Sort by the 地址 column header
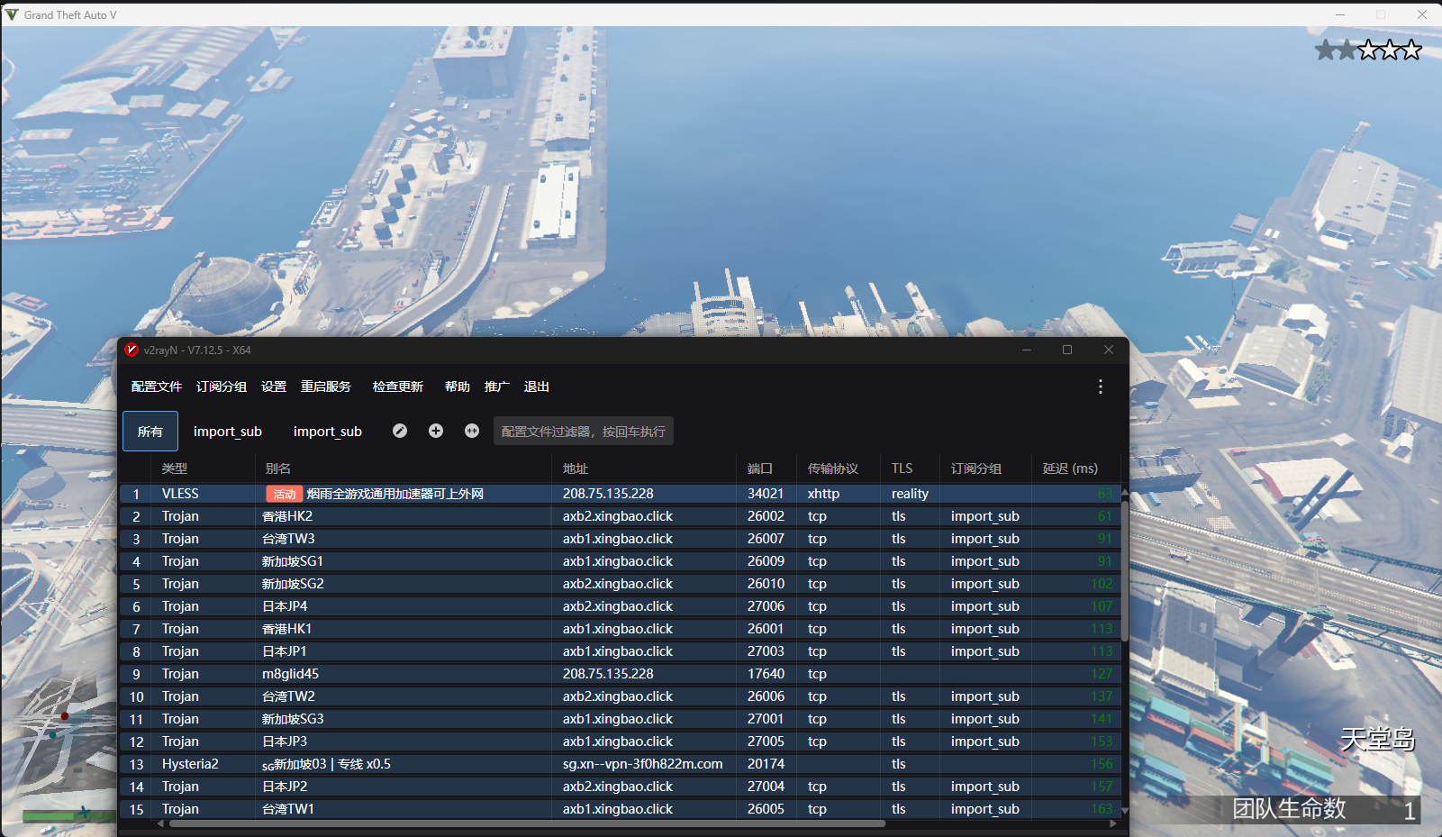Screen dimensions: 1442x837 643,469
